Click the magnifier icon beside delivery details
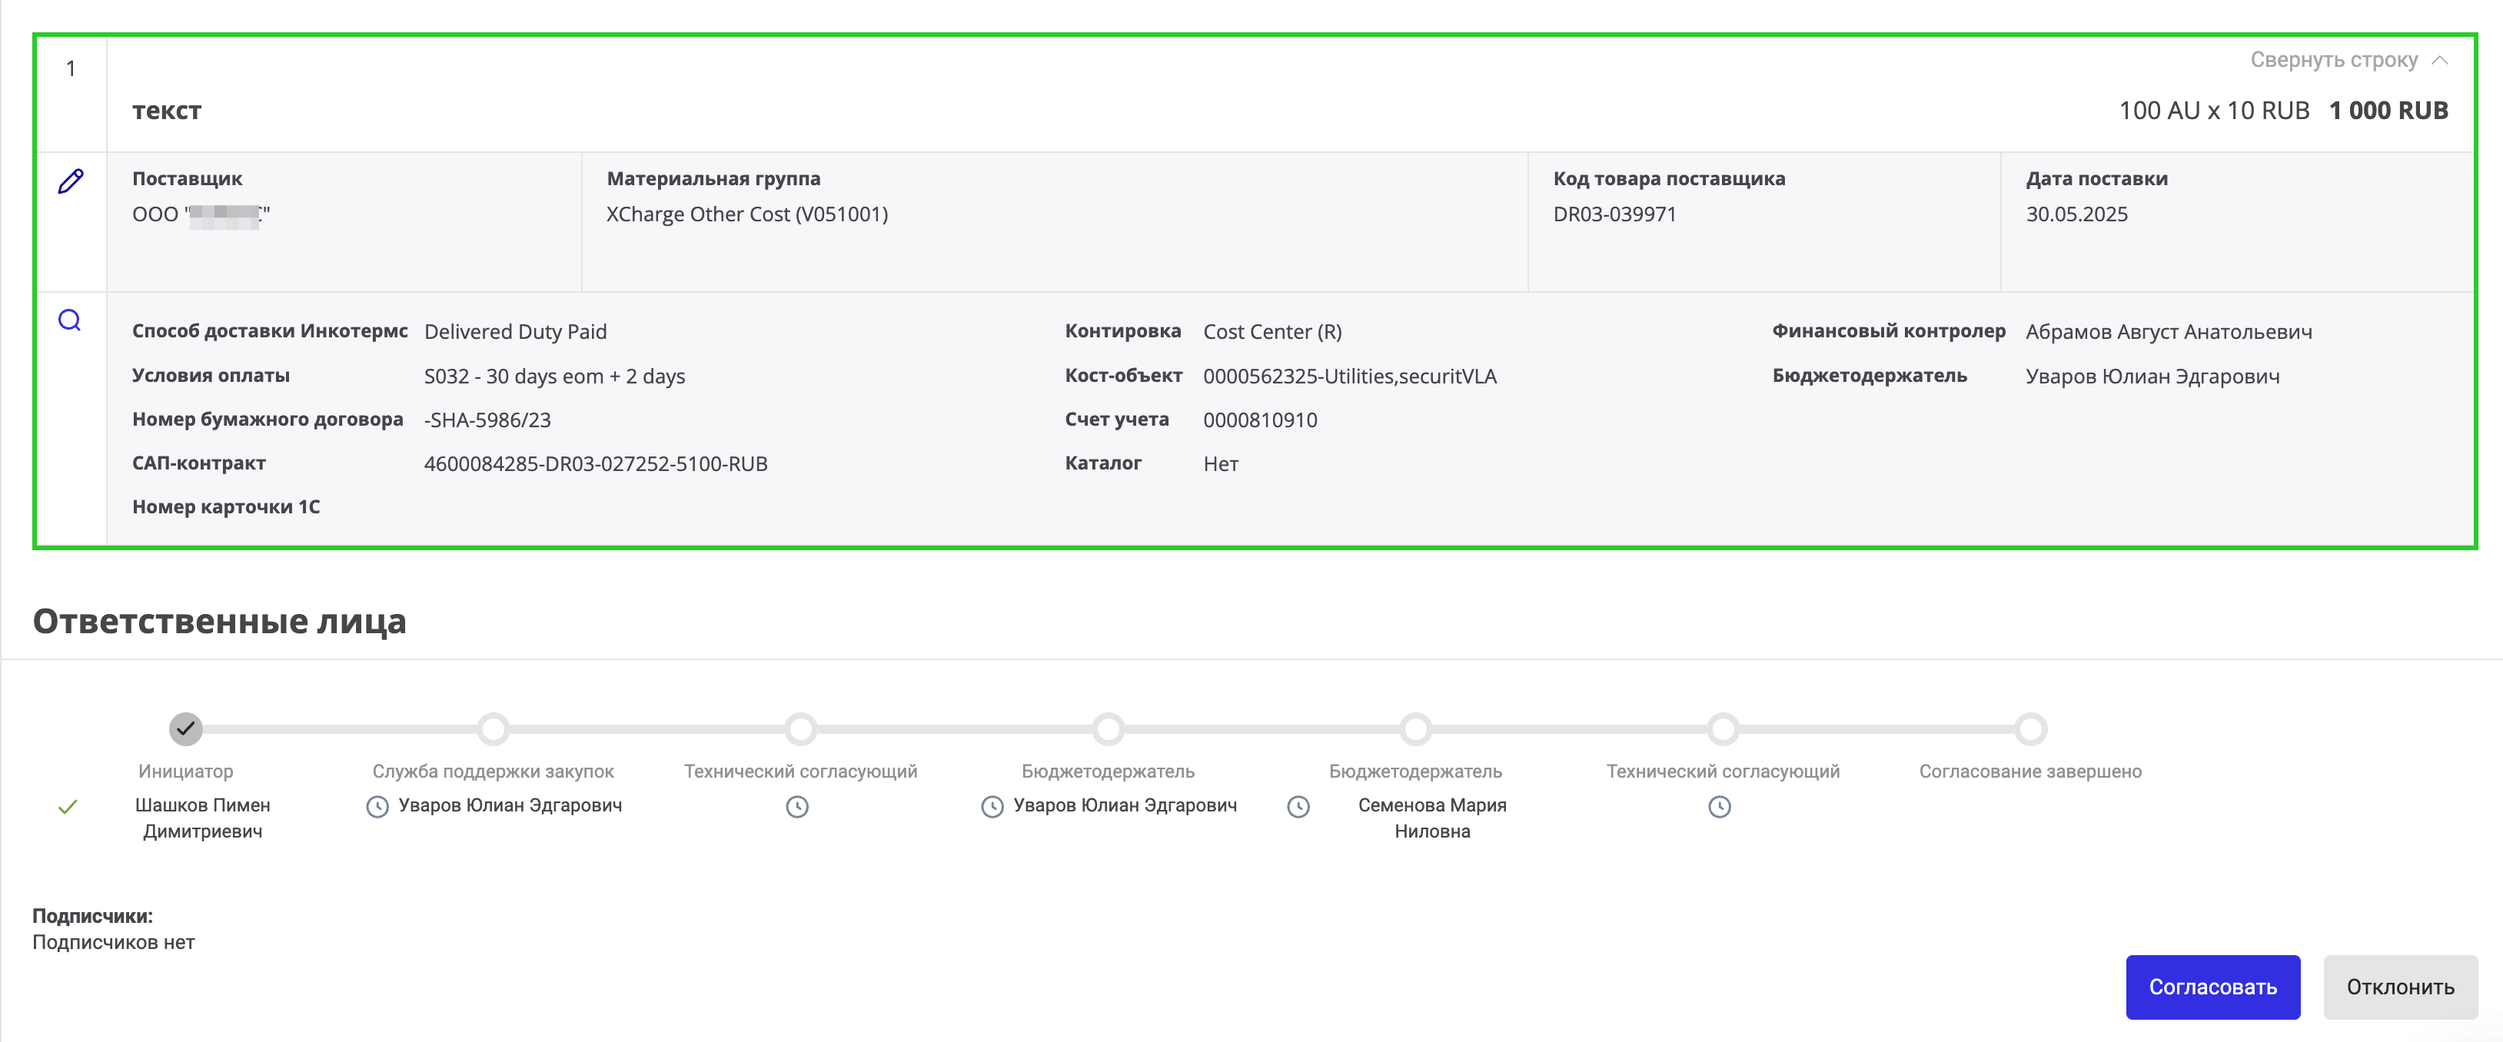Image resolution: width=2503 pixels, height=1042 pixels. 70,320
